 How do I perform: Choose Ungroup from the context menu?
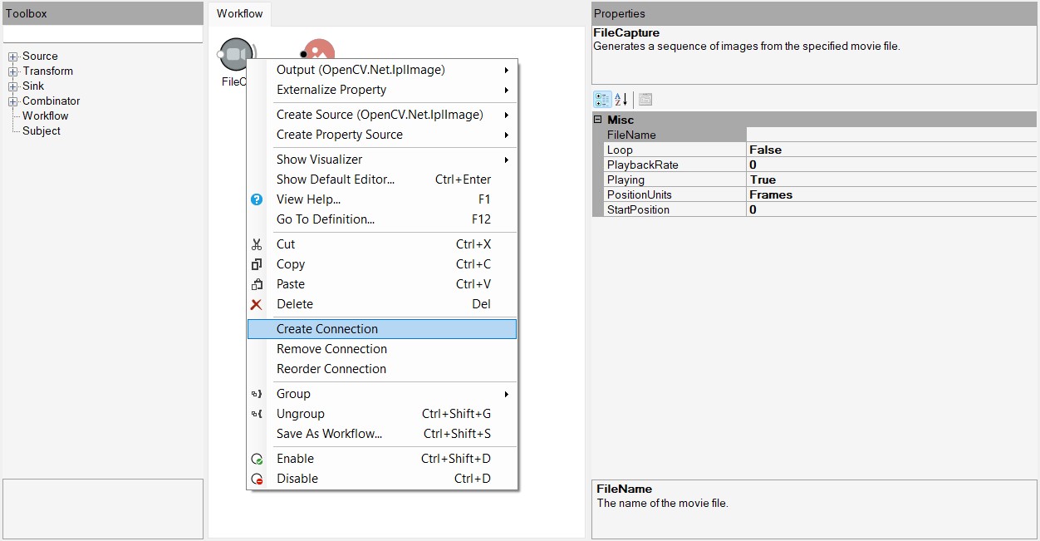(x=382, y=414)
